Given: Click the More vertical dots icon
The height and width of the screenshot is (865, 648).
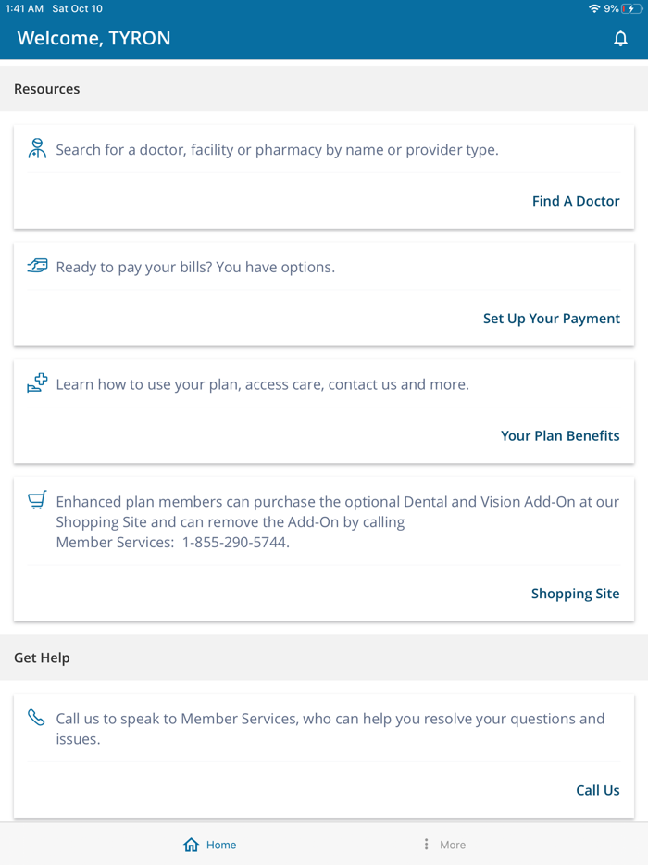Looking at the screenshot, I should [x=427, y=844].
